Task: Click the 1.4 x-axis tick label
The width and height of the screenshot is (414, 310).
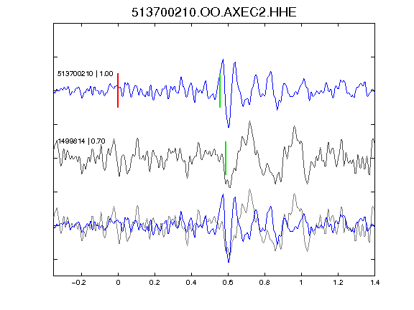Action: (375, 283)
